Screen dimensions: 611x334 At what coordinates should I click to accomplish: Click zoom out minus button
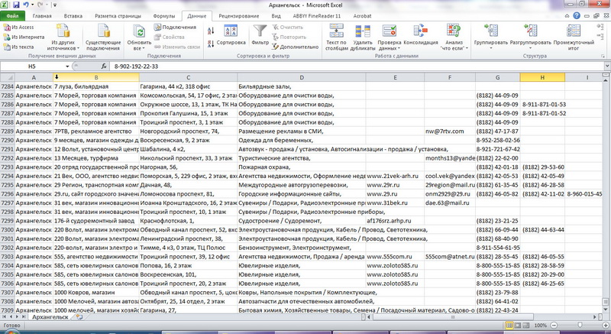553,325
